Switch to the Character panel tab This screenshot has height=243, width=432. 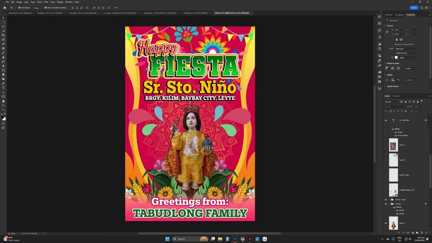point(388,15)
